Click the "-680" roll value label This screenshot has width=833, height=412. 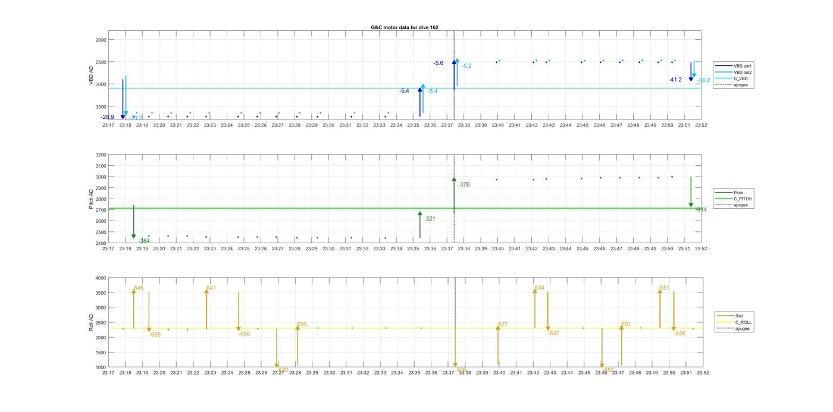tap(283, 370)
